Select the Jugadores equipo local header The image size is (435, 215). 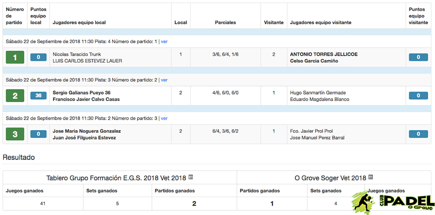(x=79, y=23)
